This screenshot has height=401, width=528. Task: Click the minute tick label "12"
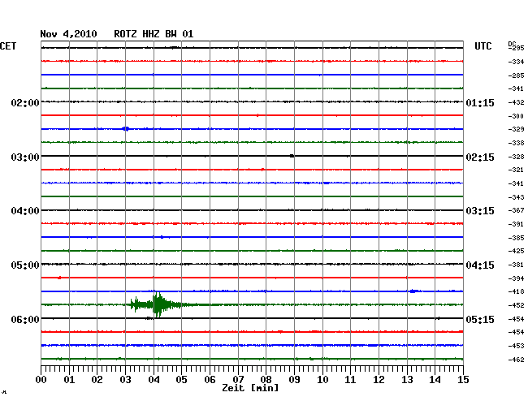tap(379, 379)
